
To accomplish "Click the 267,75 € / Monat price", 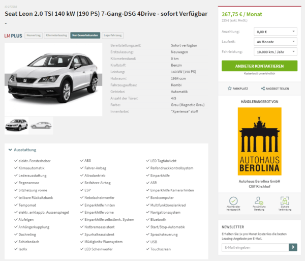I will point(242,14).
